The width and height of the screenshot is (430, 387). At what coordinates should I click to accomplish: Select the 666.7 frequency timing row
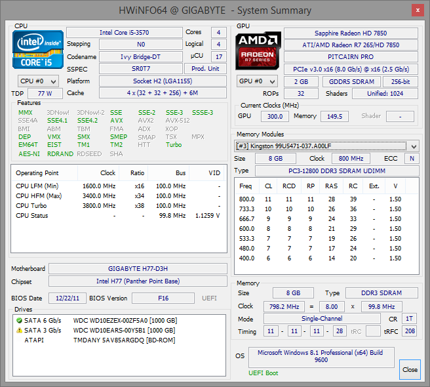coord(326,219)
